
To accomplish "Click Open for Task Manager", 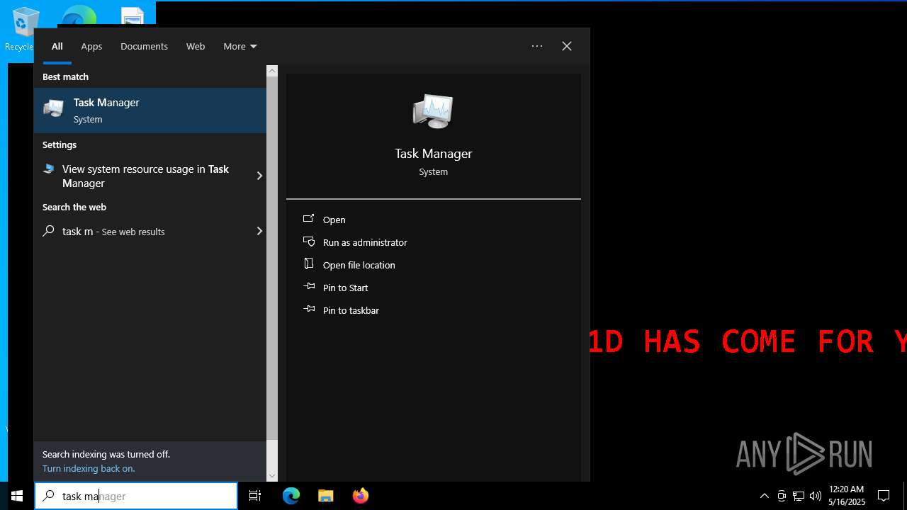I will pyautogui.click(x=334, y=220).
